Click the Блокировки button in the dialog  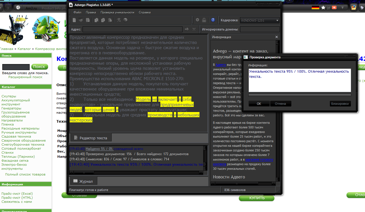(x=341, y=104)
